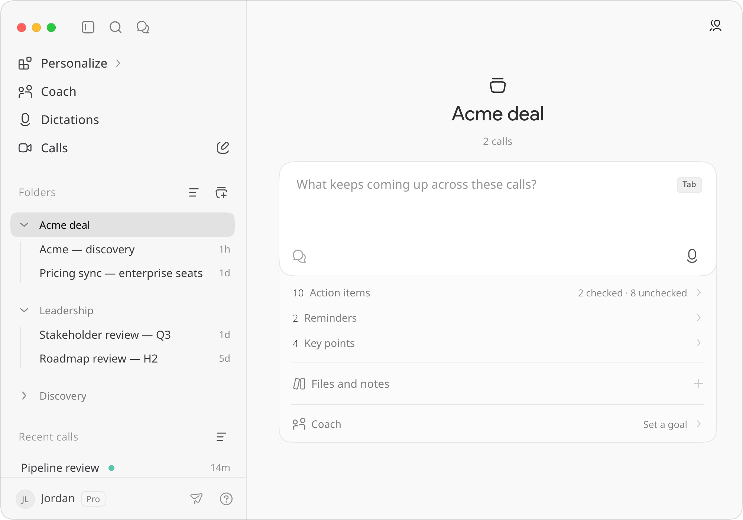
Task: Click the JL avatar for Jordan
Action: click(x=25, y=499)
